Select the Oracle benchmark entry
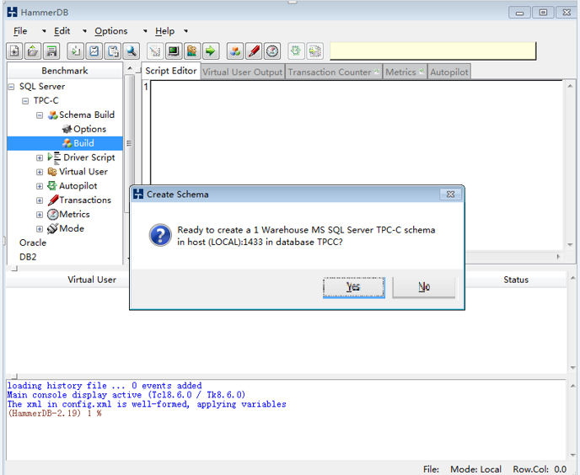The height and width of the screenshot is (475, 580). point(33,243)
